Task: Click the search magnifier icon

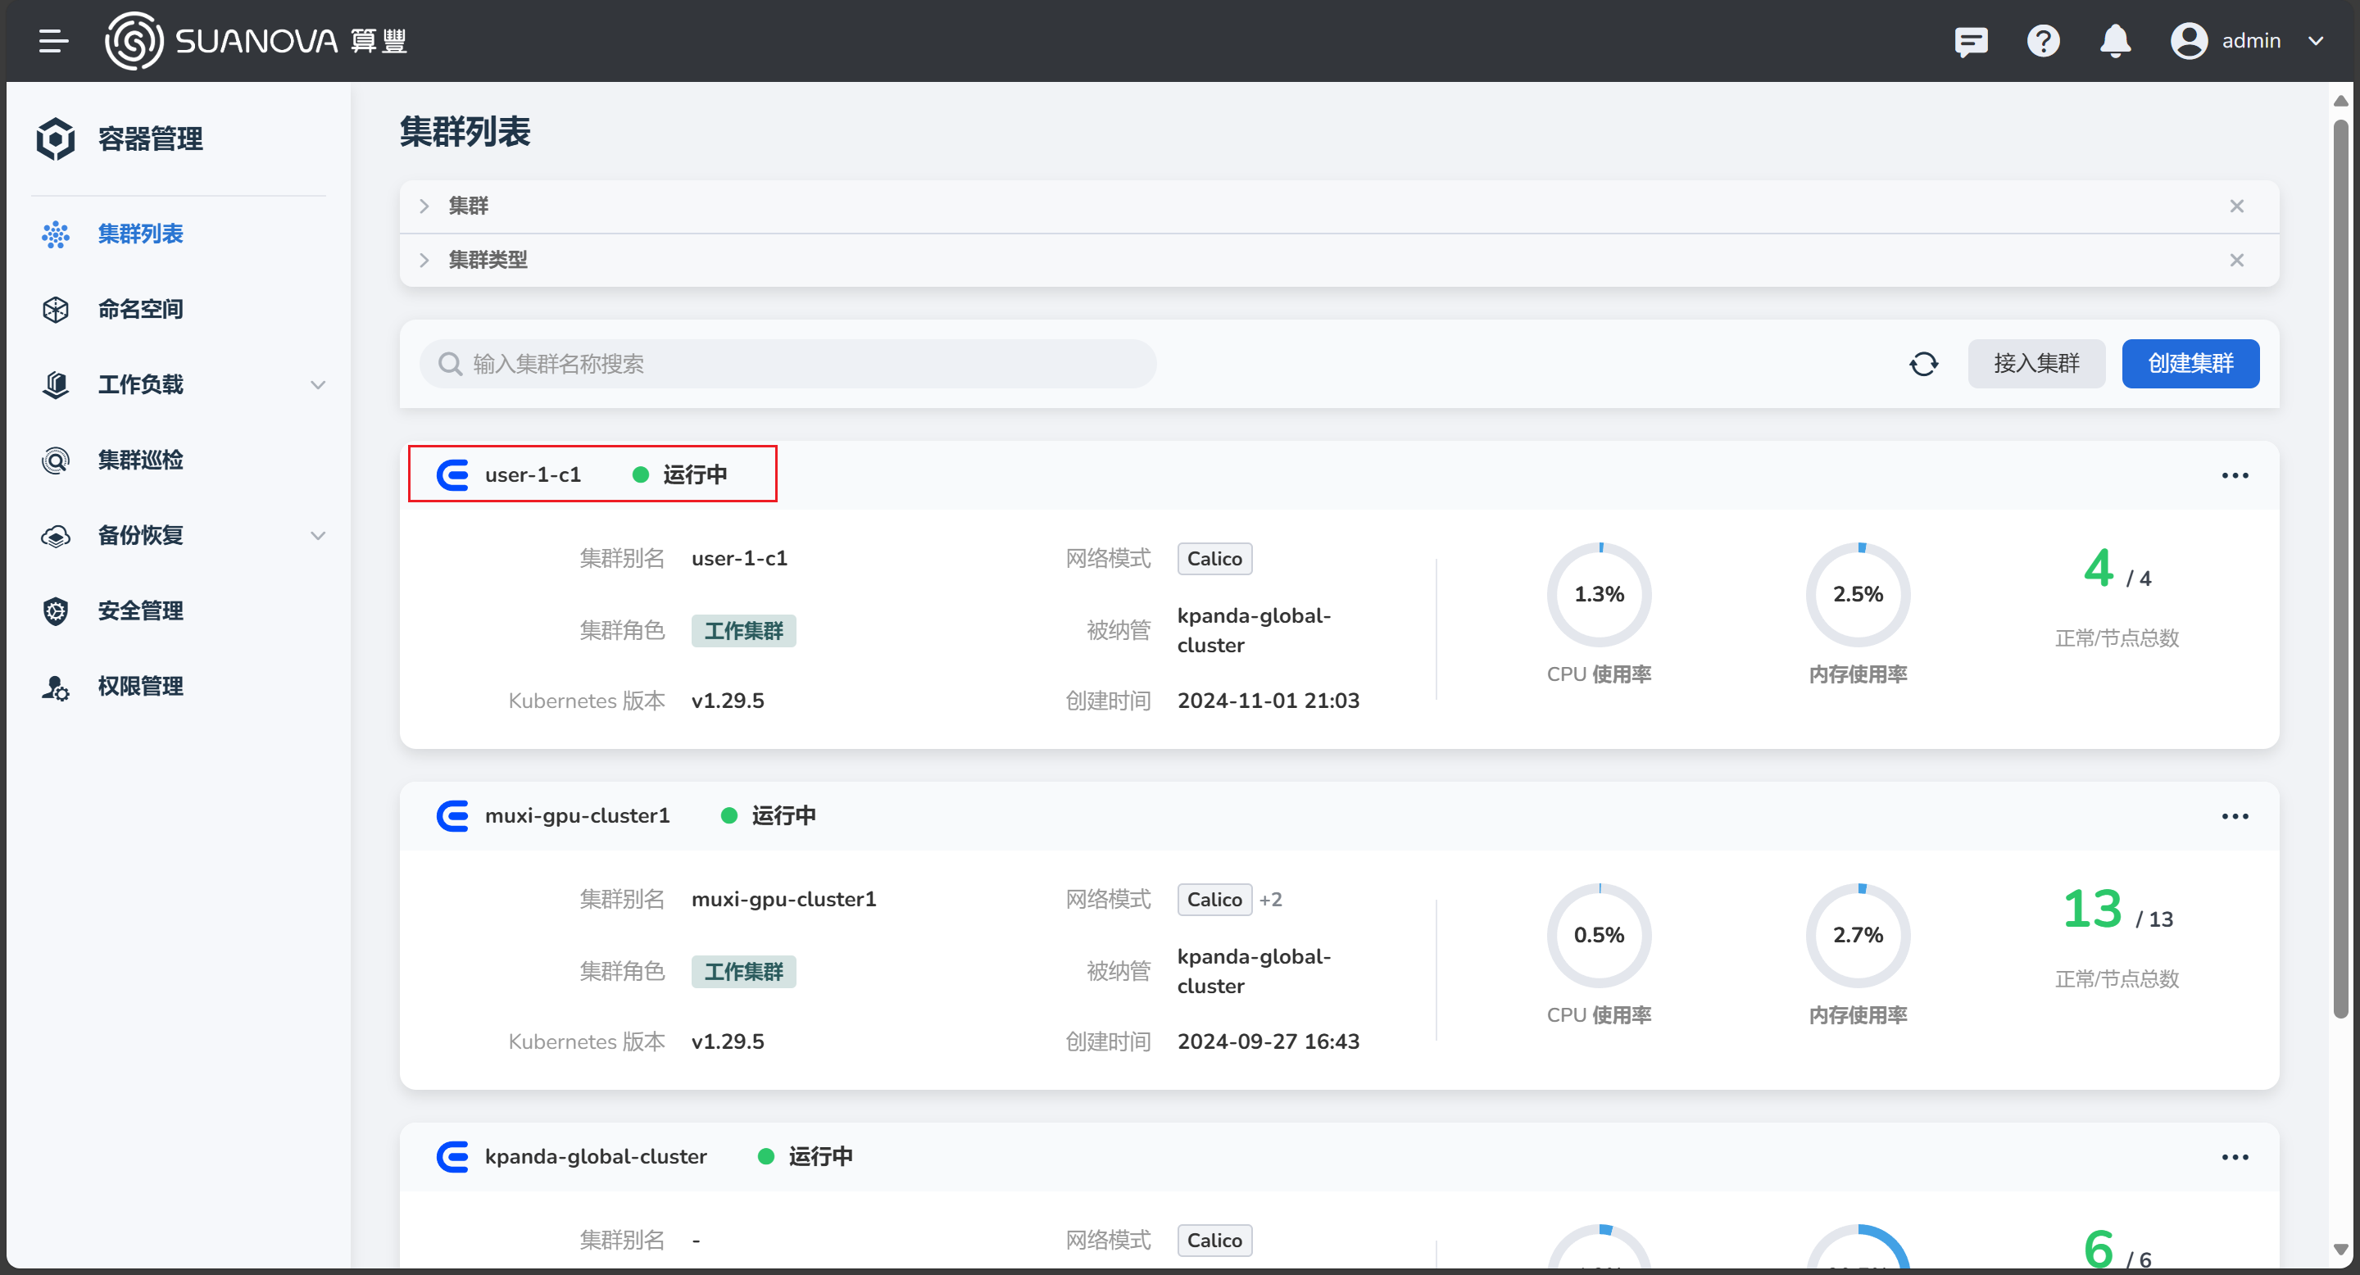Action: click(450, 364)
